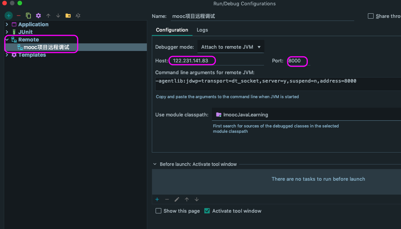Enable the Share through VCS checkbox
401x229 pixels.
(x=371, y=16)
